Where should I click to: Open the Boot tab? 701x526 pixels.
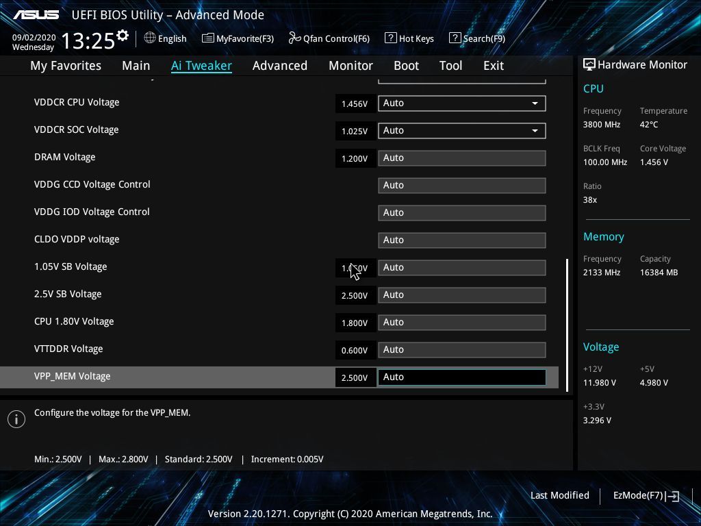pyautogui.click(x=406, y=66)
